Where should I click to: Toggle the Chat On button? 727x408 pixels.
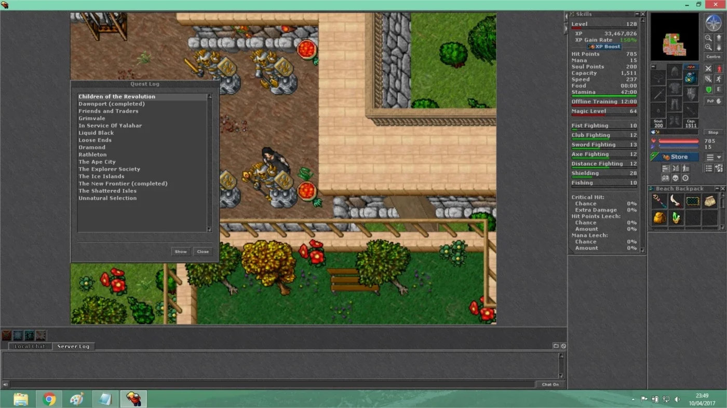550,385
